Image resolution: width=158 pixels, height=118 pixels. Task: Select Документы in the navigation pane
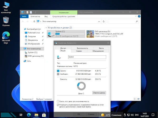tap(33, 40)
